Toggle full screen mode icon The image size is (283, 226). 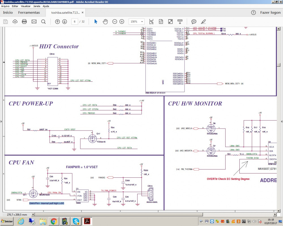[170, 22]
